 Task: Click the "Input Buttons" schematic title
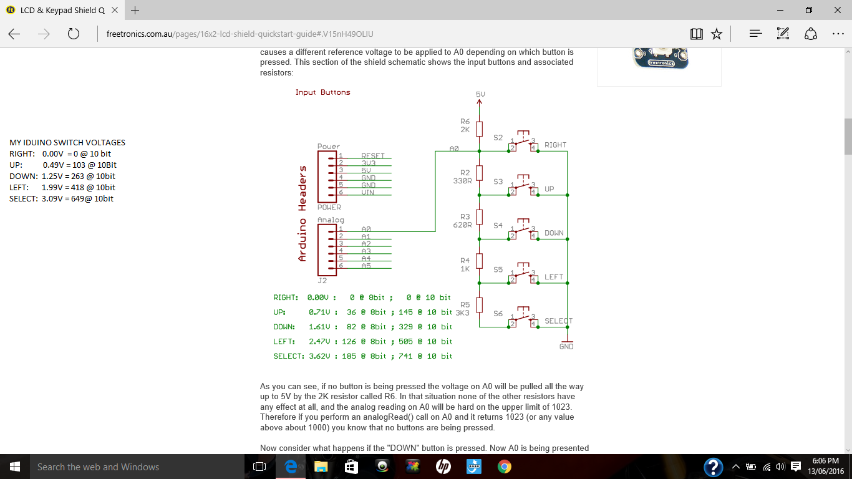coord(323,92)
